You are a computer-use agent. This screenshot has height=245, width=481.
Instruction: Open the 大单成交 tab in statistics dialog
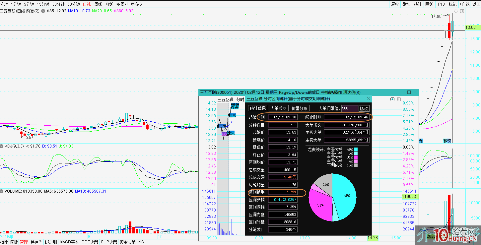coord(278,108)
